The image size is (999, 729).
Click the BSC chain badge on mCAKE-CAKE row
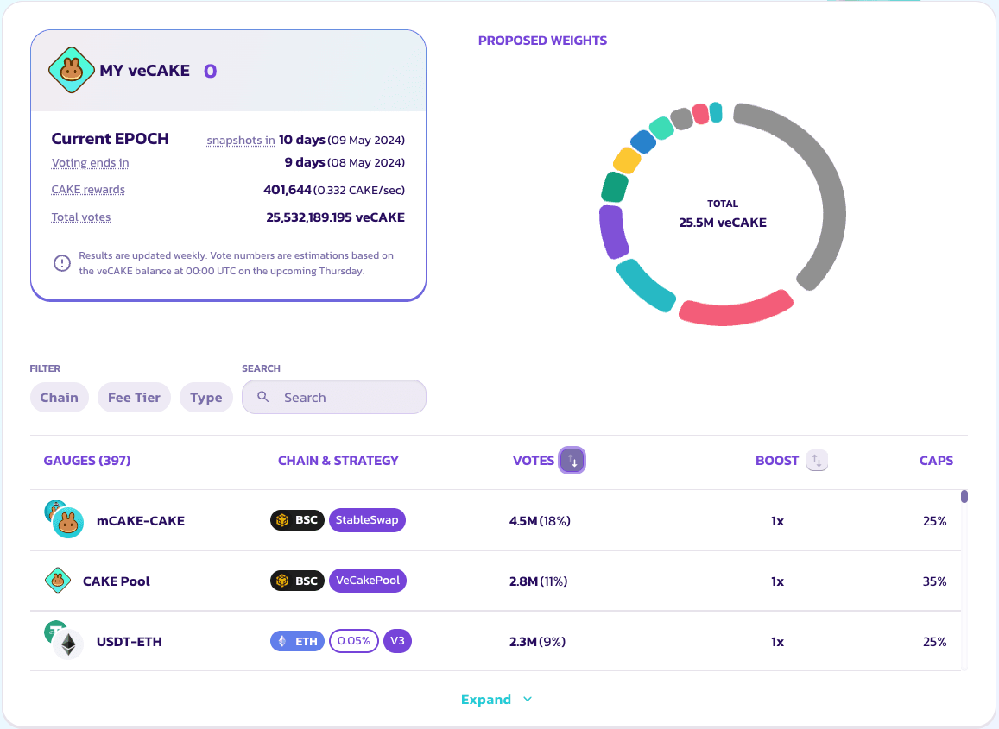click(297, 520)
